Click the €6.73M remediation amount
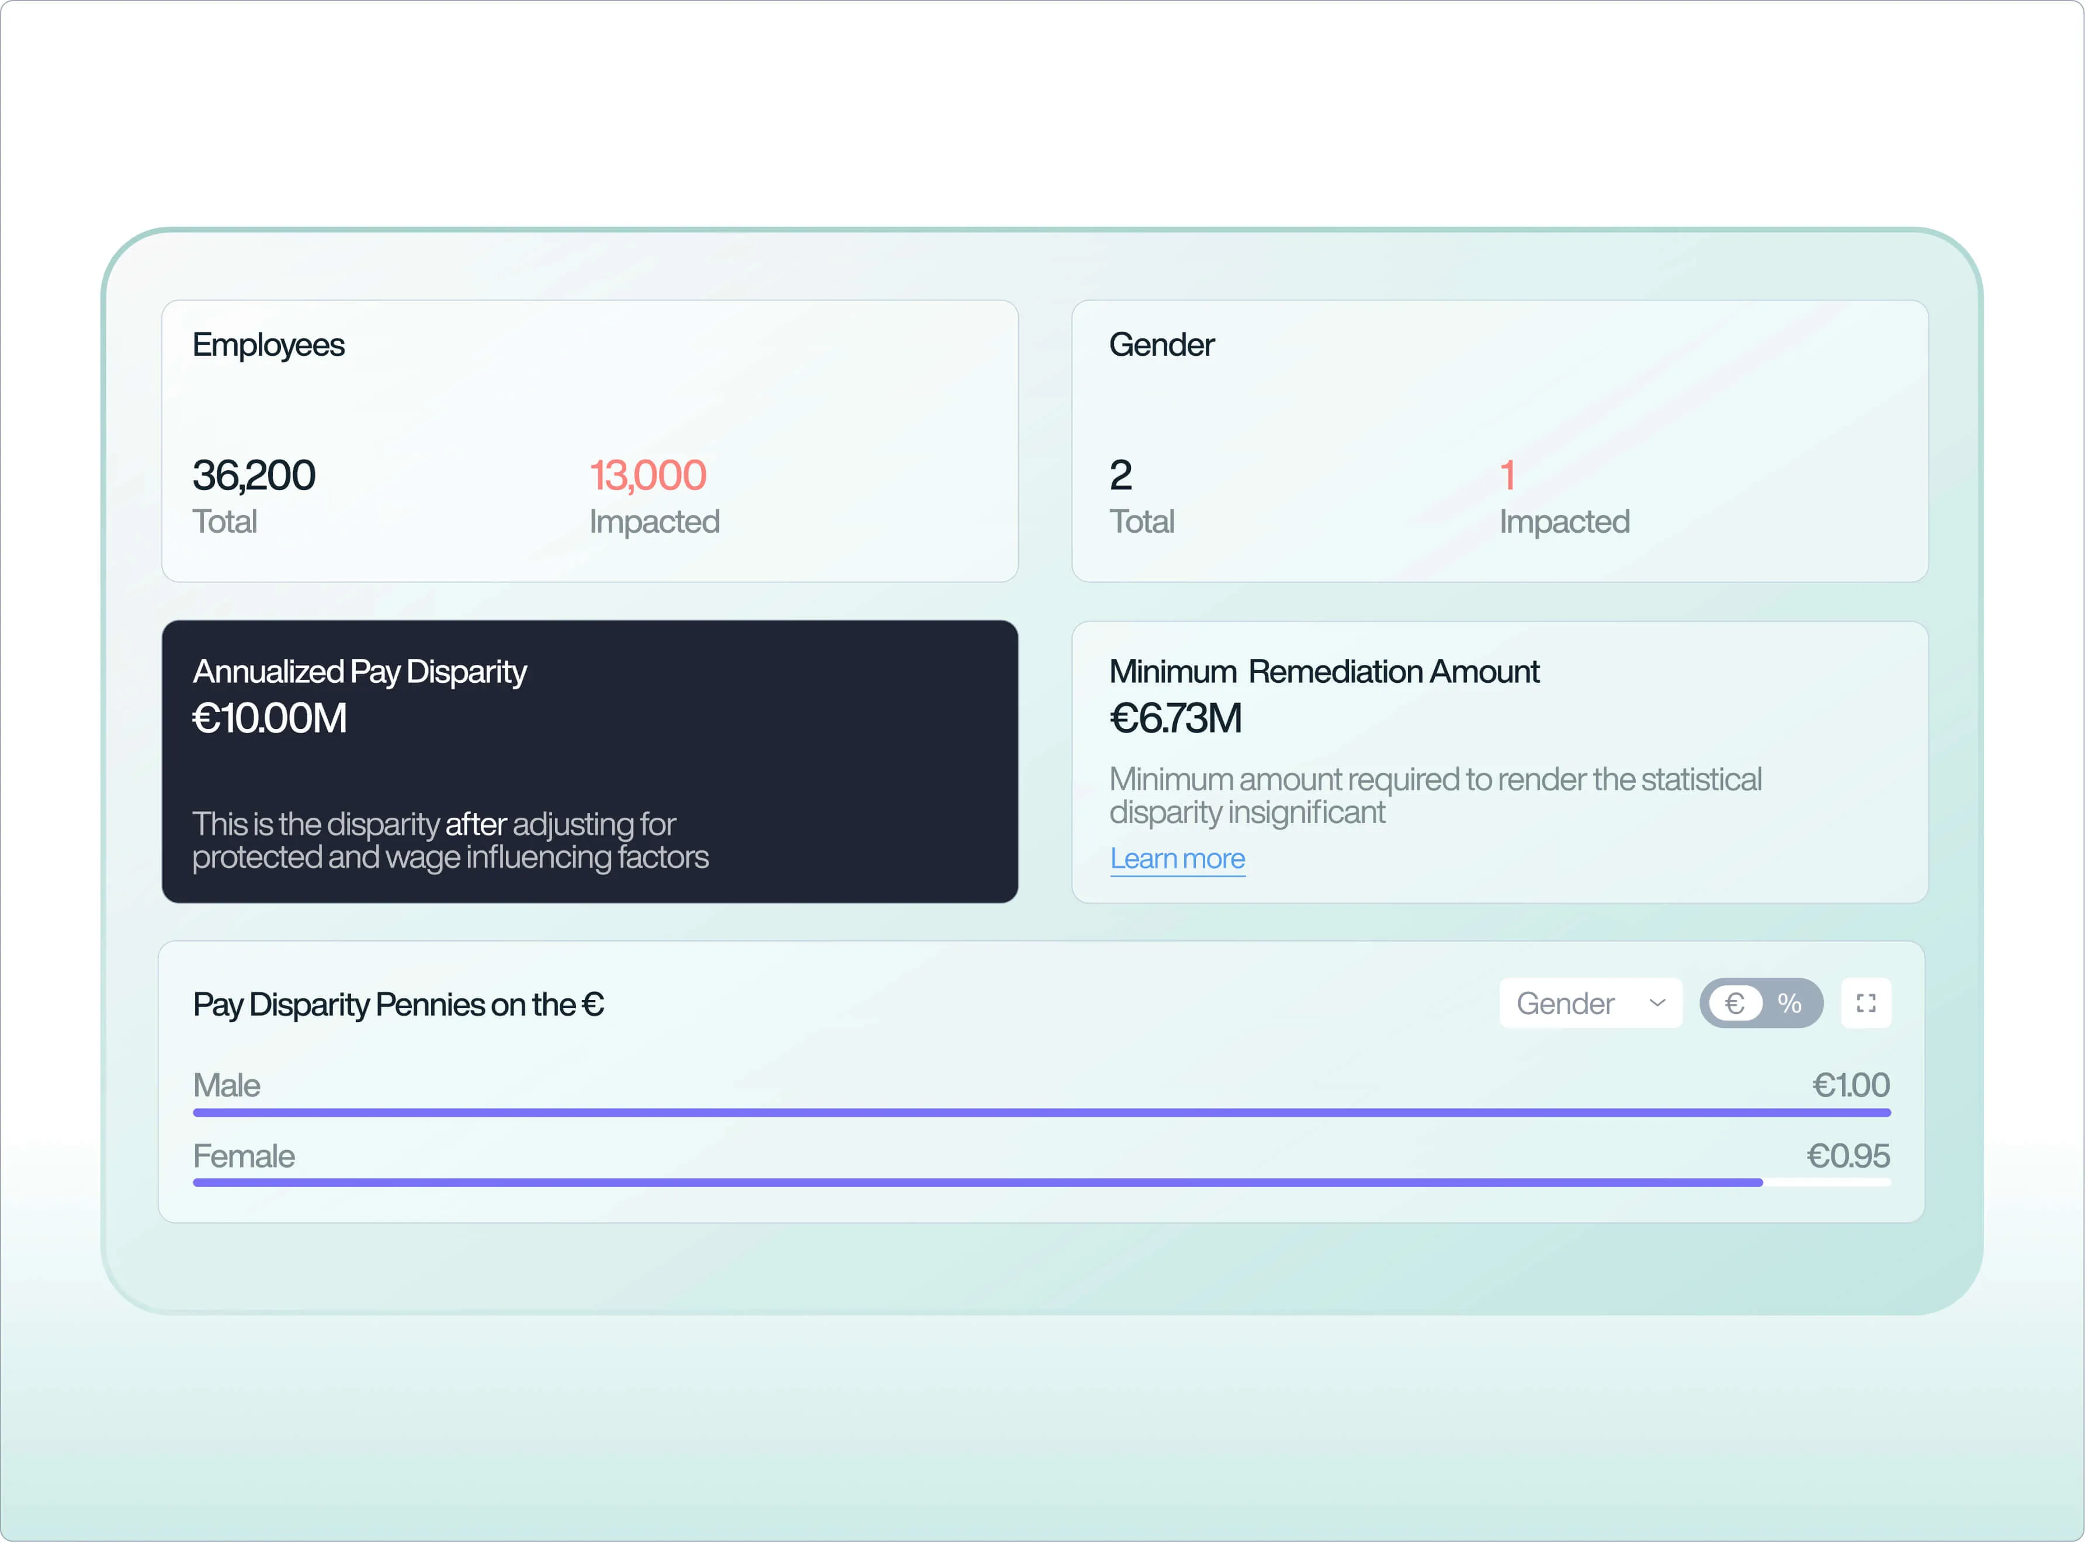The height and width of the screenshot is (1542, 2085). [x=1176, y=718]
